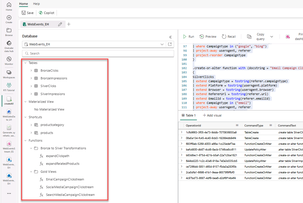The width and height of the screenshot is (303, 203).
Task: Select the Table 1 results tab
Action: pos(189,115)
